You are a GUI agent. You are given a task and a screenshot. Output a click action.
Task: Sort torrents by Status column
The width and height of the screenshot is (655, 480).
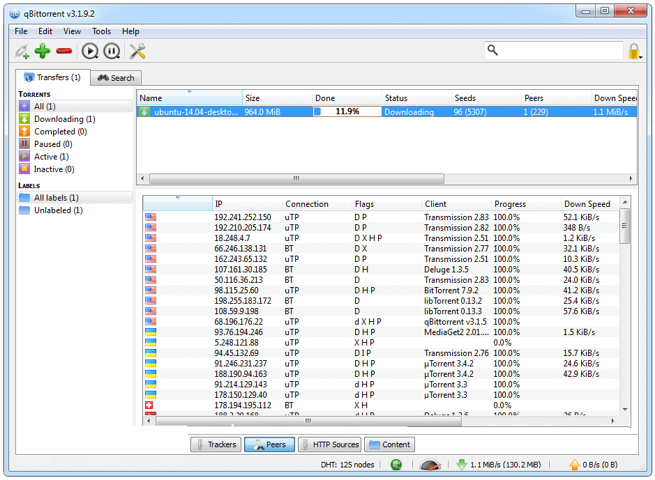[x=417, y=98]
